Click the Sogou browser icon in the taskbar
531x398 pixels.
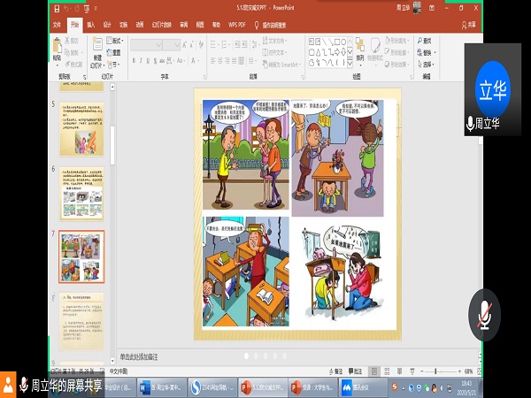(196, 386)
